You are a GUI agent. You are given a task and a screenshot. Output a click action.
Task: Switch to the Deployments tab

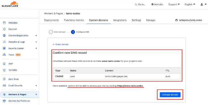click(51, 20)
